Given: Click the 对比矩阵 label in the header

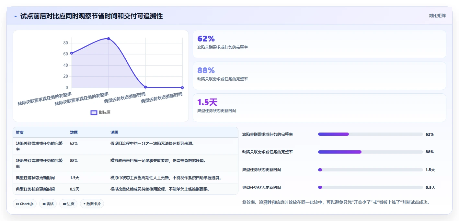Looking at the screenshot, I should click(437, 16).
